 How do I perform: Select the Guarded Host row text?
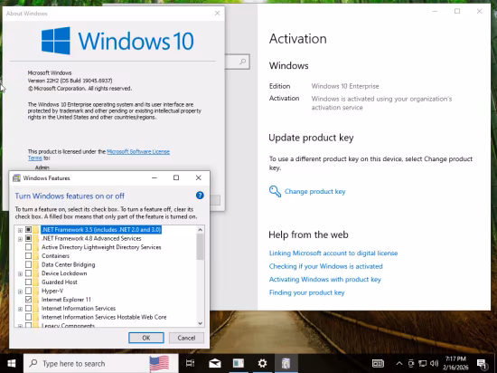pos(60,282)
